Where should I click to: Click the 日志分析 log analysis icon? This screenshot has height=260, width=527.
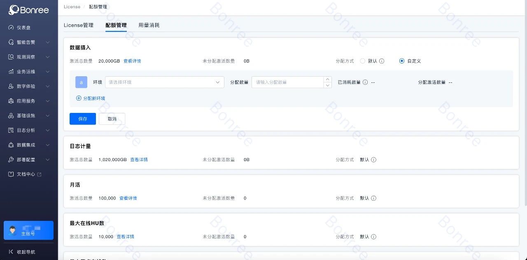[11, 130]
